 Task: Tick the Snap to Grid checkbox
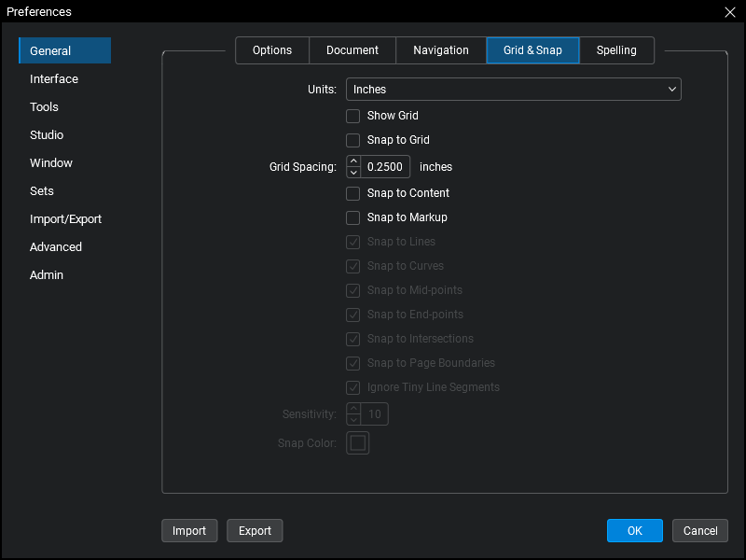coord(353,140)
